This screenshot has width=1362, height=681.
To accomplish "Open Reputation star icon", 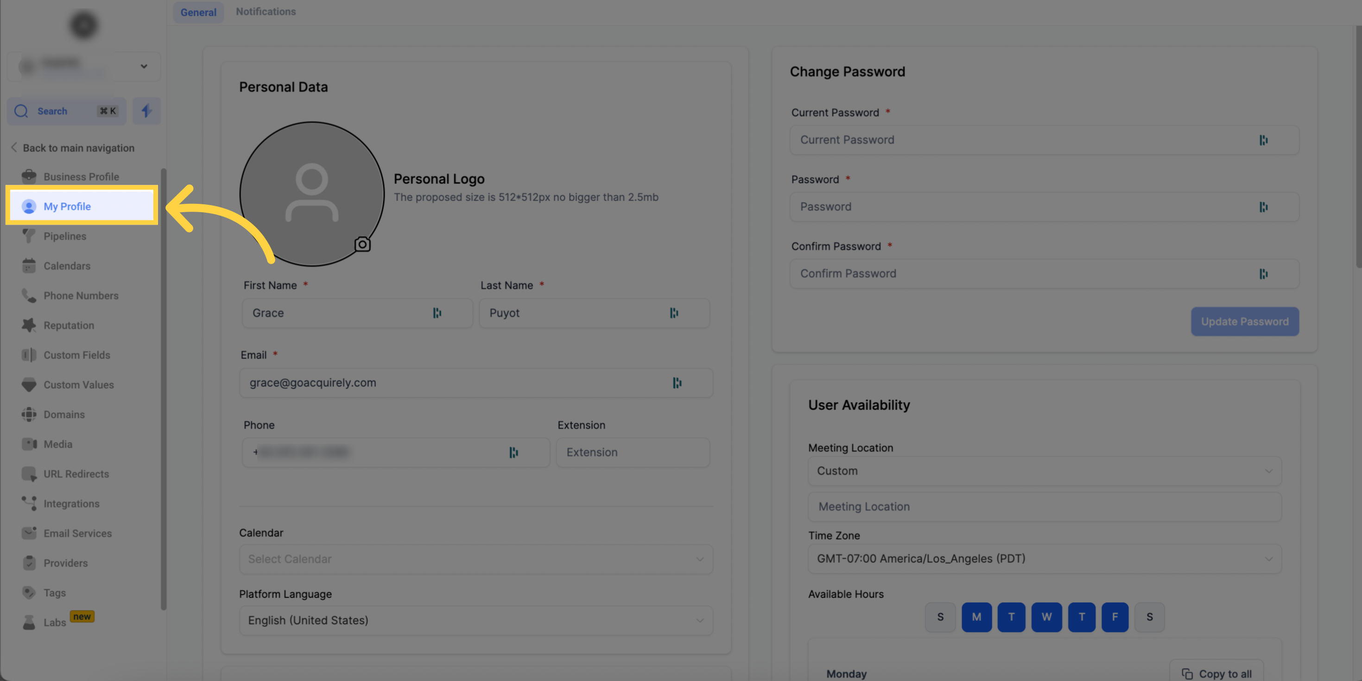I will pos(29,325).
